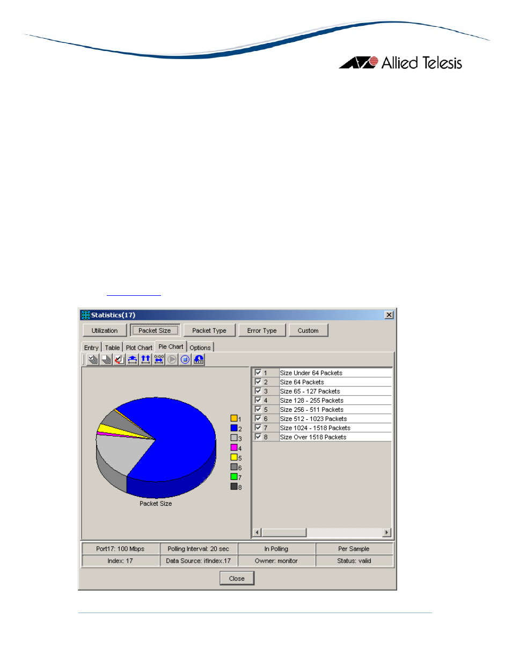Viewport: 512px width, 663px height.
Task: Click the last toolbar icon with dome shape
Action: coord(199,360)
